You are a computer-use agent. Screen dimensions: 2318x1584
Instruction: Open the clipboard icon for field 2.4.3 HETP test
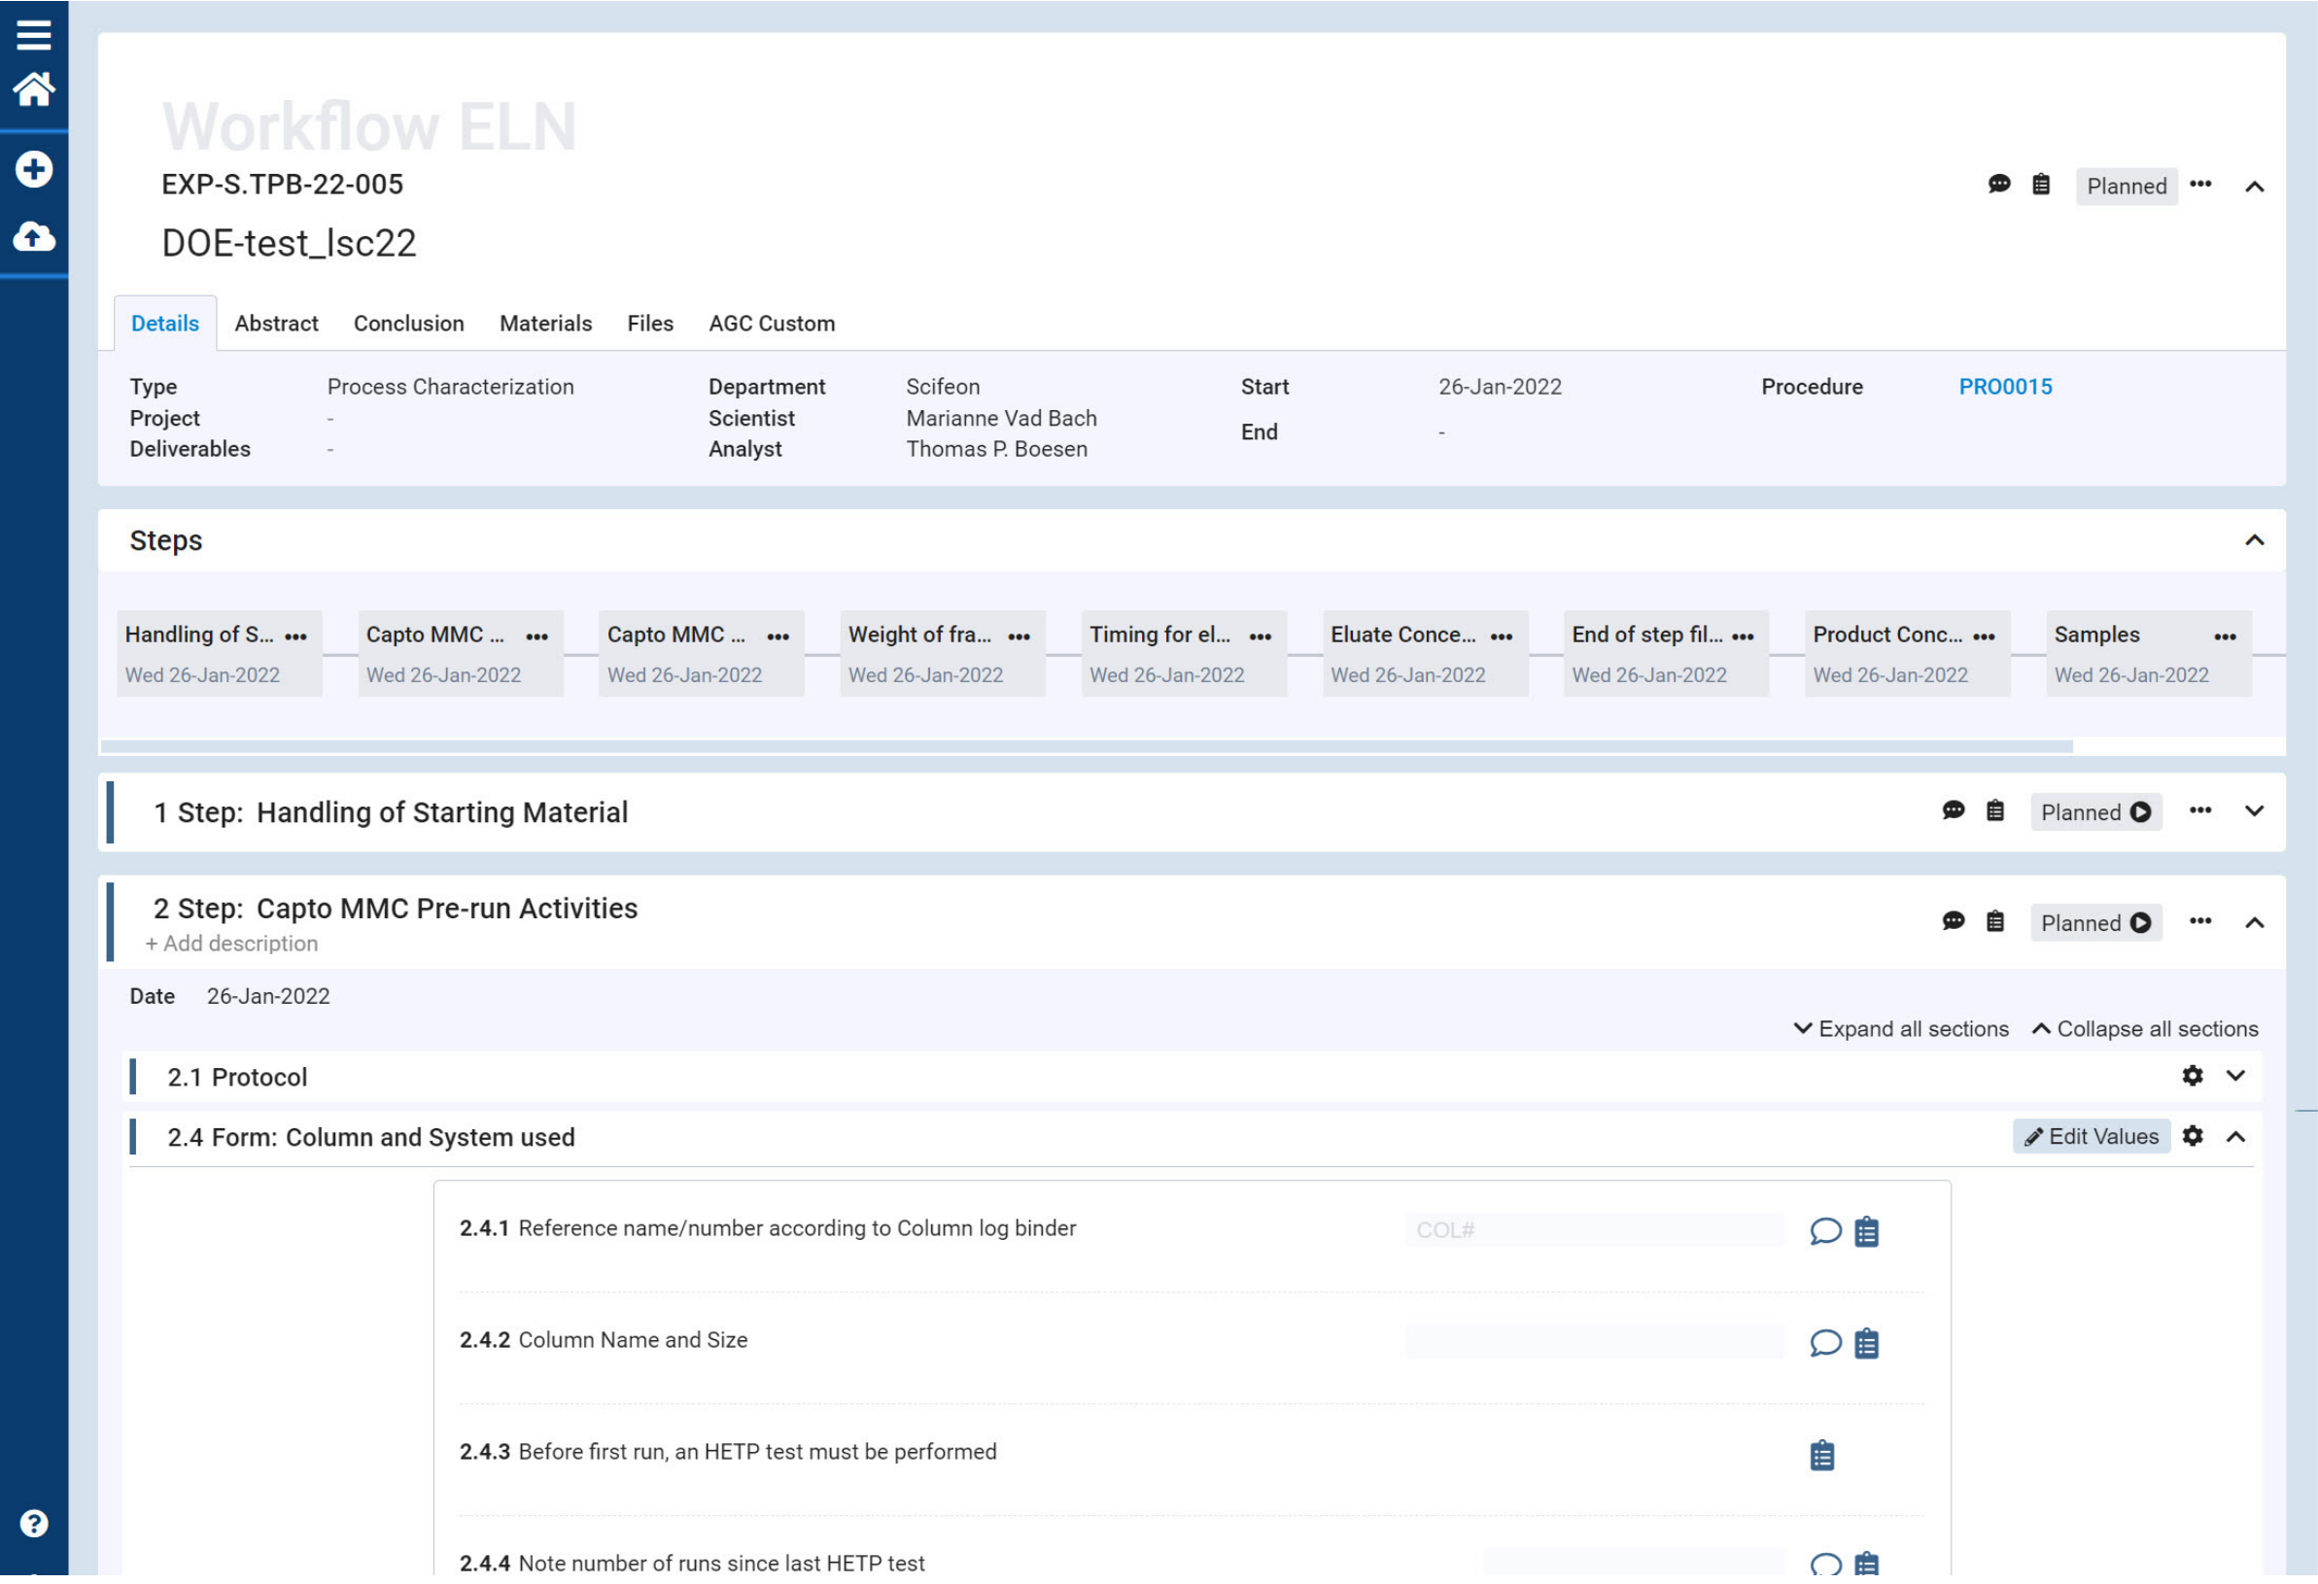click(x=1822, y=1456)
